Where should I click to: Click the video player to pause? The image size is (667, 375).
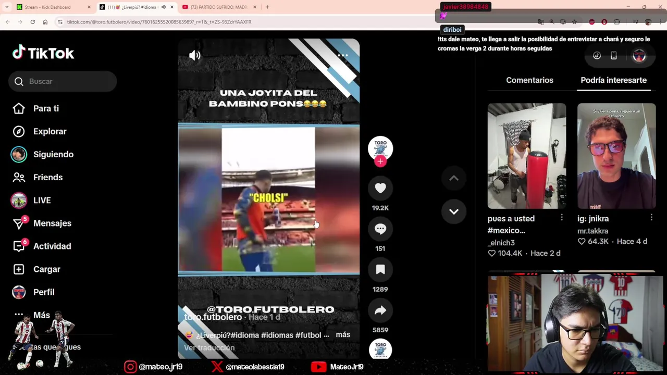pyautogui.click(x=268, y=199)
